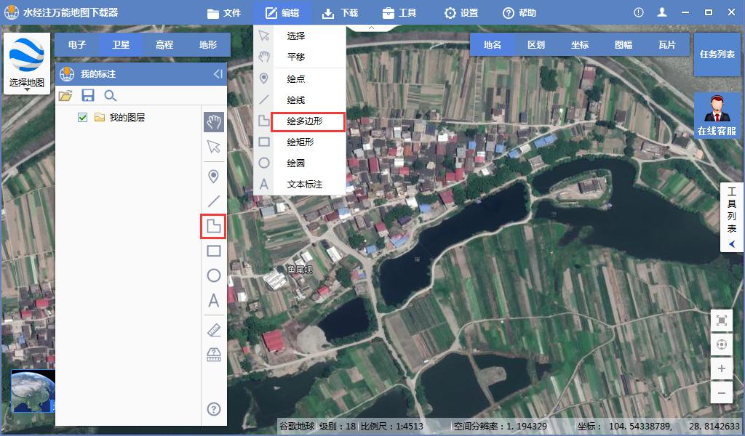745x436 pixels.
Task: Open the 任务列表 task list button
Action: pyautogui.click(x=717, y=54)
